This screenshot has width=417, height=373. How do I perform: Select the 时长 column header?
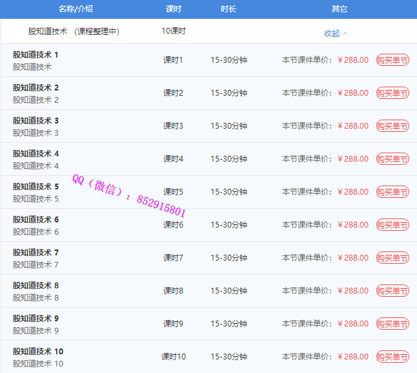tap(228, 9)
